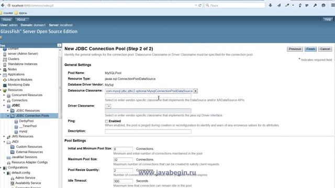Click the Connectors tree icon
335x188 pixels.
8,101
